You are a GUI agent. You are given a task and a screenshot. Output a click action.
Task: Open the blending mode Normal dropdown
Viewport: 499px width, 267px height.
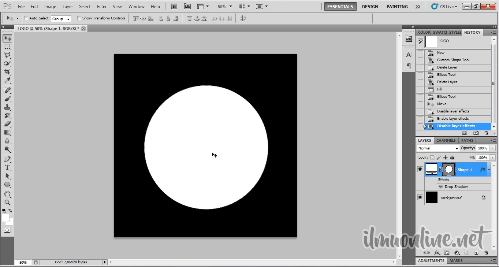tap(438, 148)
